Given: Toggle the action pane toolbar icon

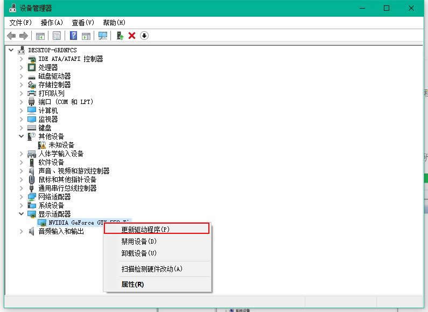Looking at the screenshot, I should [86, 36].
